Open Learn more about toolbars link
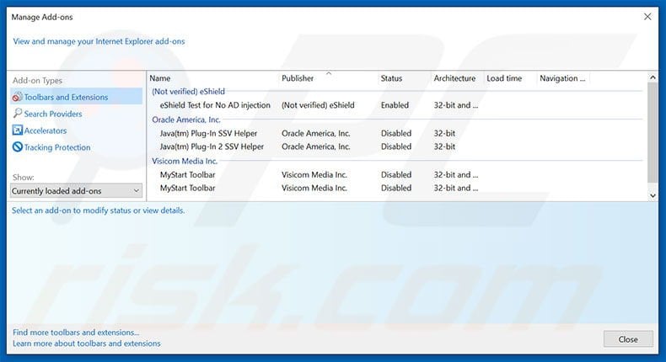666x362 pixels. tap(86, 343)
